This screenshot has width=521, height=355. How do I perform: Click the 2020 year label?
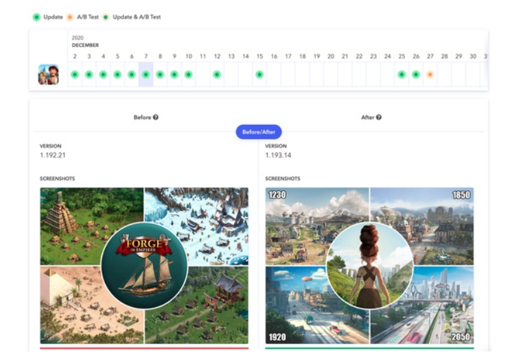pos(78,38)
